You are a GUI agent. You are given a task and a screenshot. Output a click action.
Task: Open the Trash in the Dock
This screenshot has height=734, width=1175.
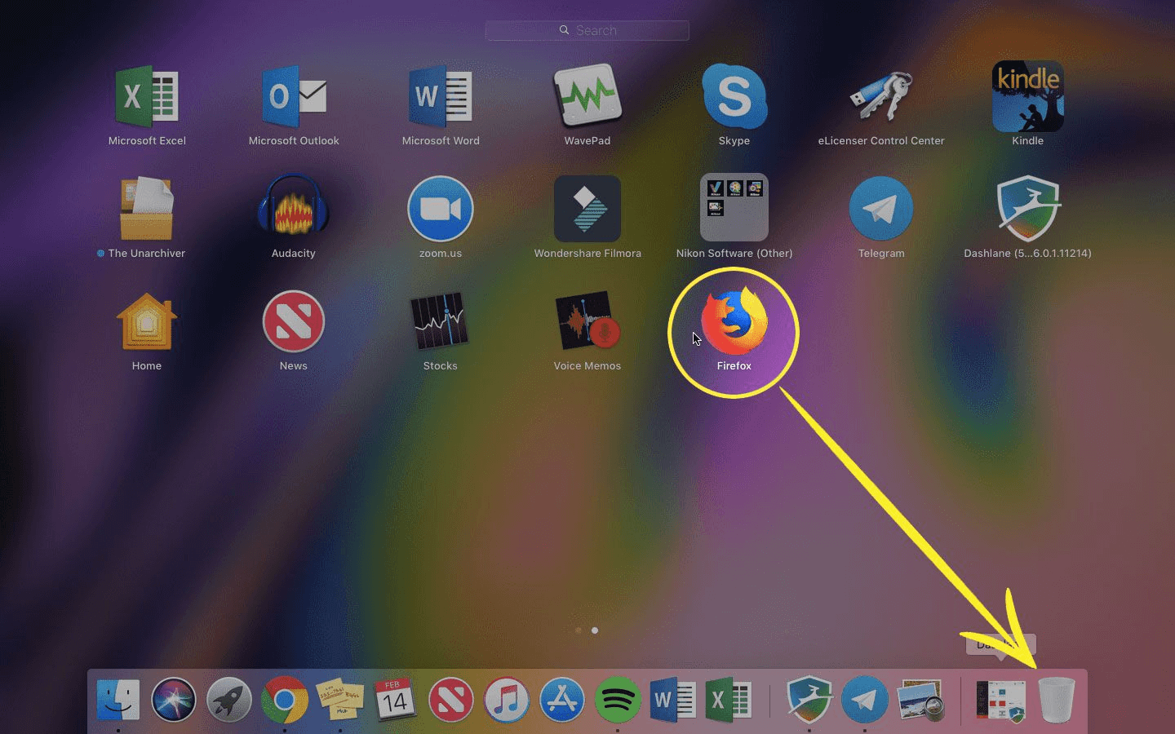1057,700
